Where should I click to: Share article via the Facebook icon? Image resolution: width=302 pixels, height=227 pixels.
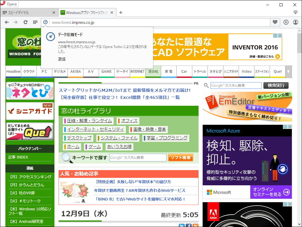coord(189,226)
